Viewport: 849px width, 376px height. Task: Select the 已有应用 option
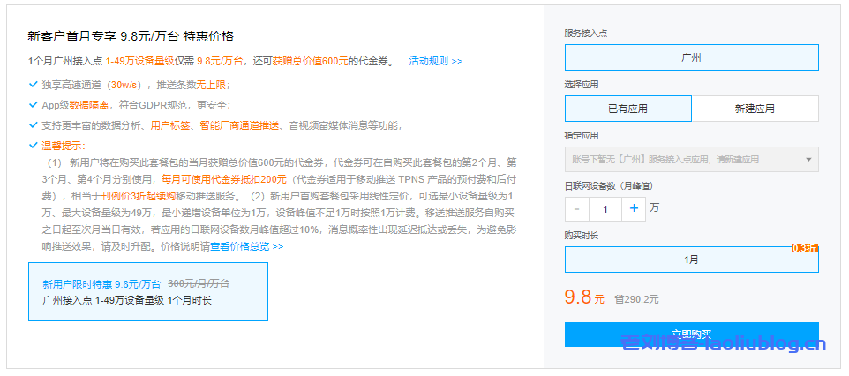[627, 109]
